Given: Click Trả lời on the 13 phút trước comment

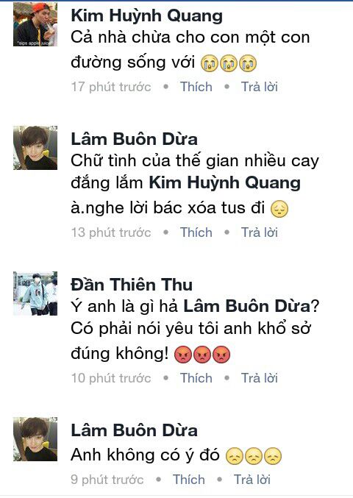Looking at the screenshot, I should pyautogui.click(x=260, y=232).
